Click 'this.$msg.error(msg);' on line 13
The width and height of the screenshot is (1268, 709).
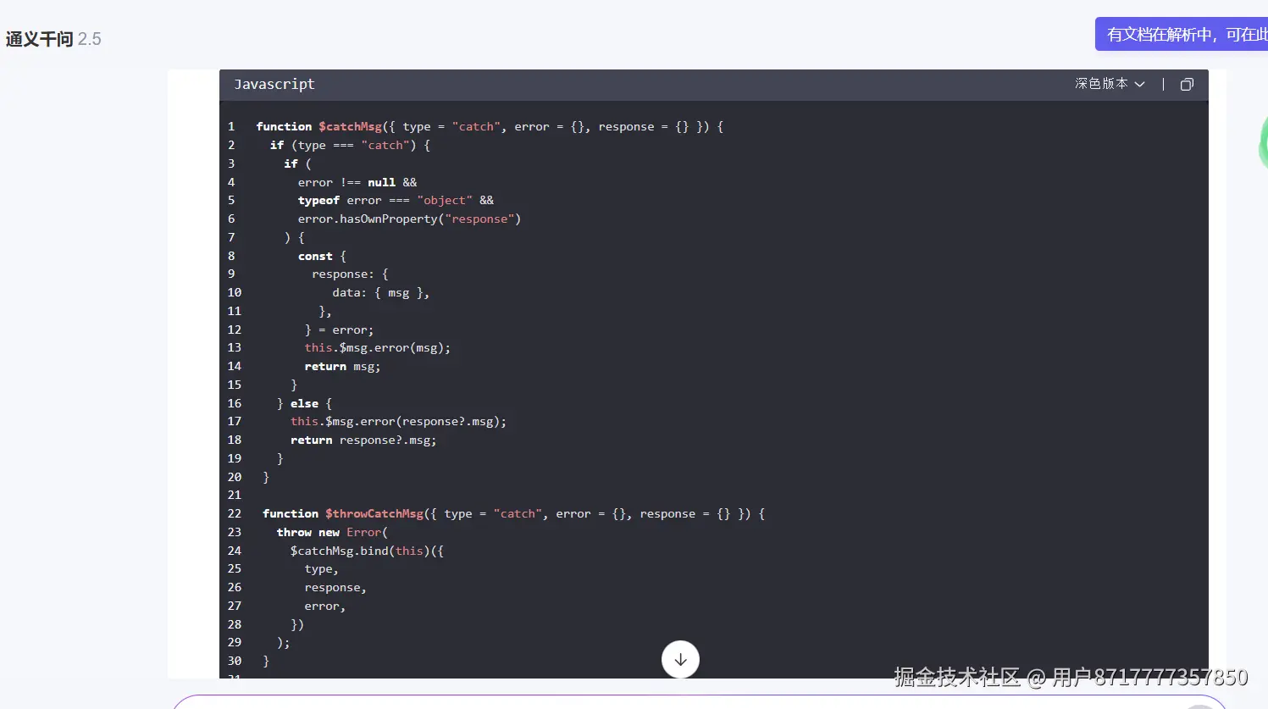pos(378,347)
